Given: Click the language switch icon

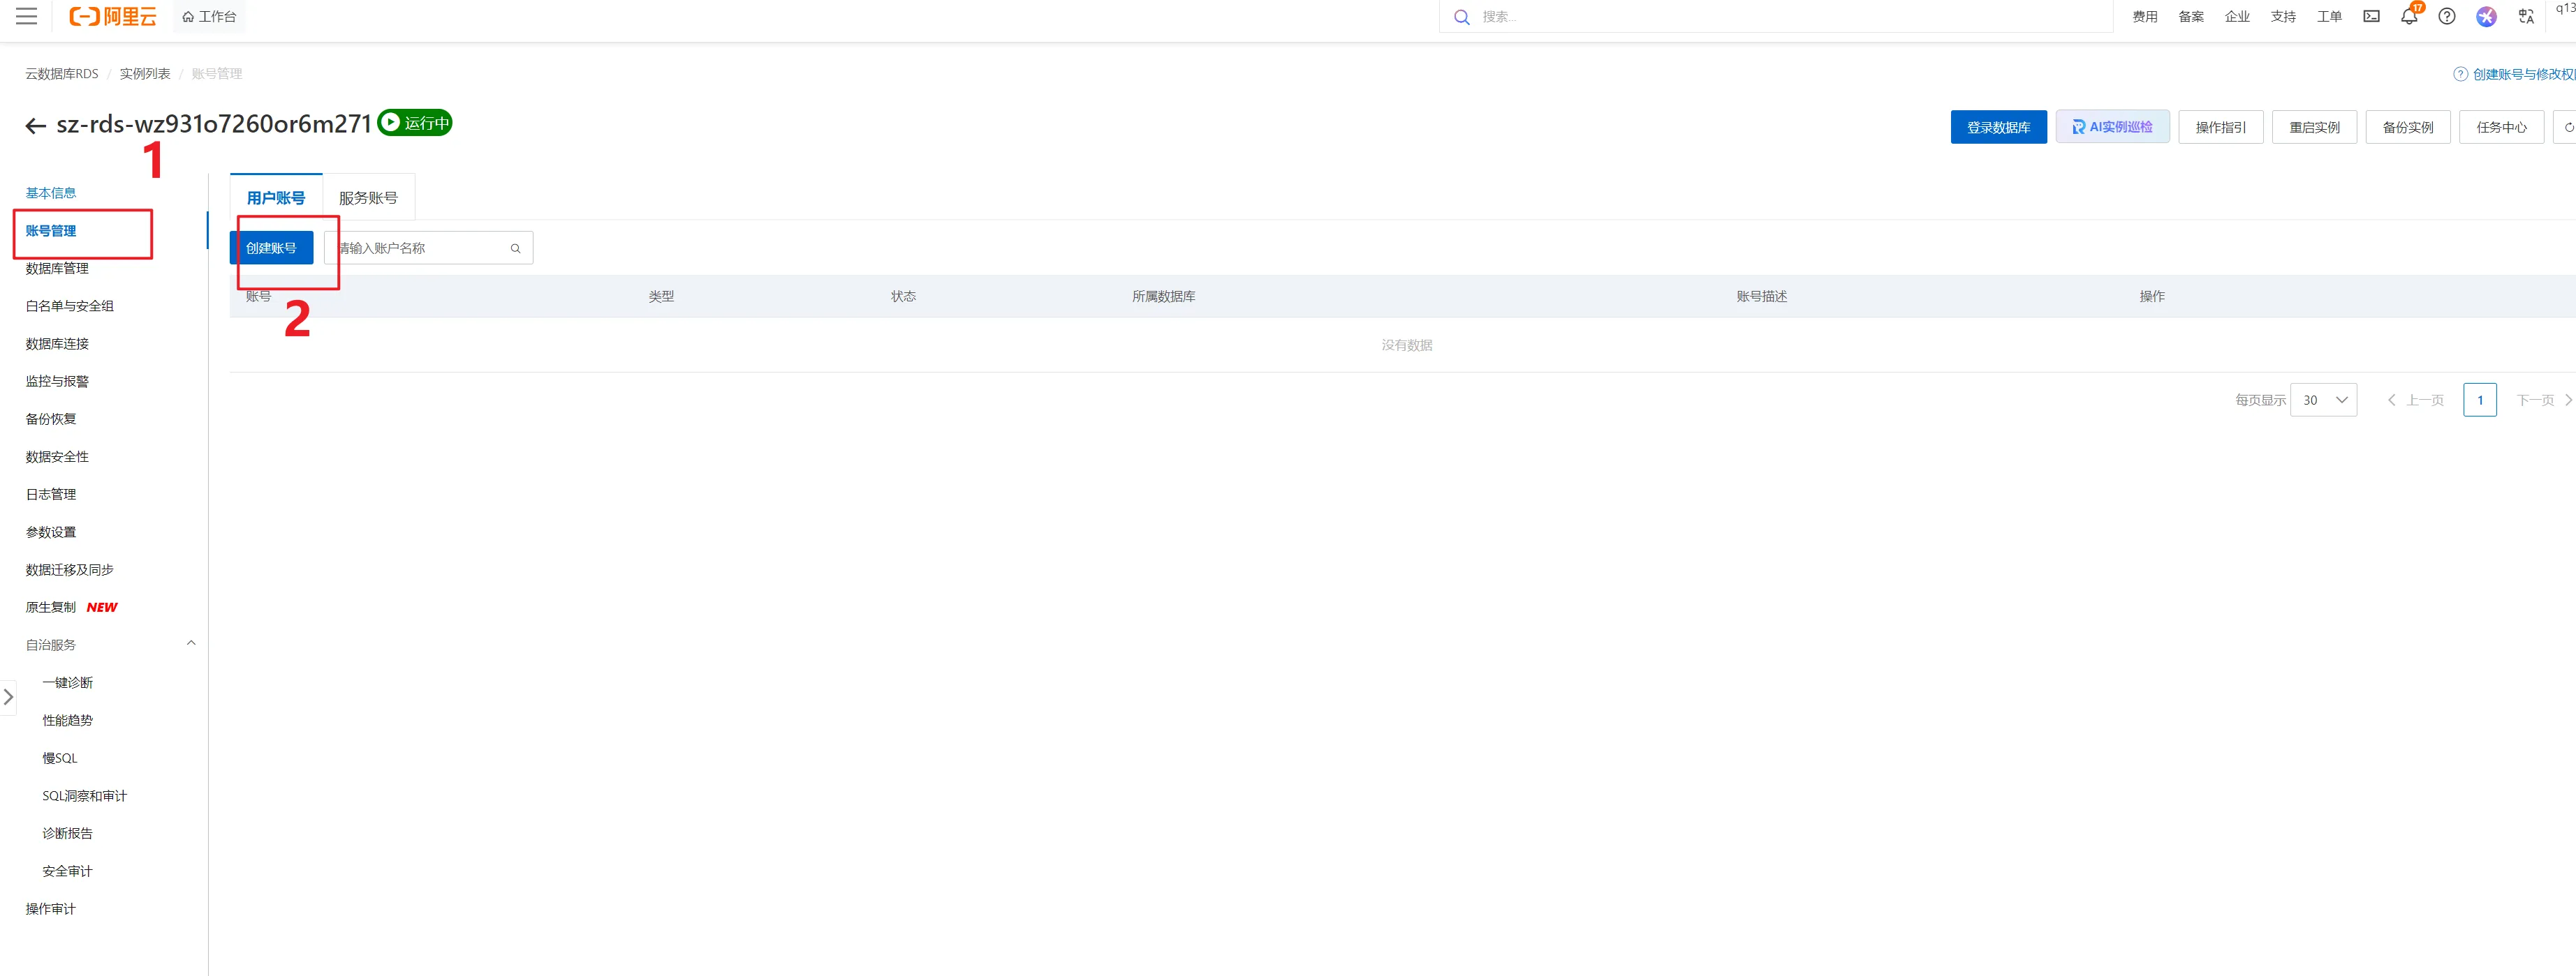Looking at the screenshot, I should [2526, 16].
